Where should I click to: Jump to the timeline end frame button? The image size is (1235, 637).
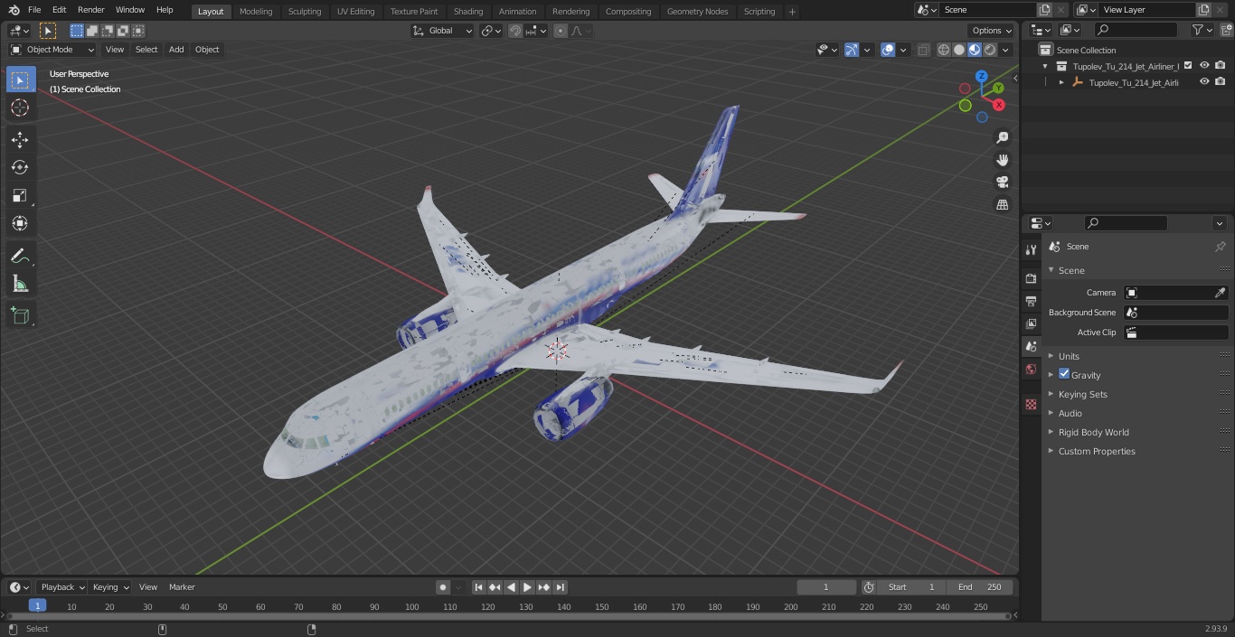pos(560,587)
